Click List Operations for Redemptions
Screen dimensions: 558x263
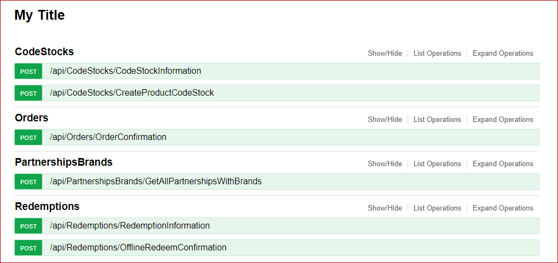437,208
